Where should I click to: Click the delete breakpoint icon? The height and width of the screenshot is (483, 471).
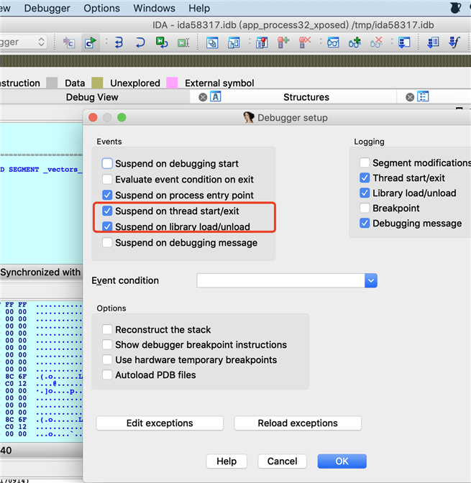tap(305, 42)
